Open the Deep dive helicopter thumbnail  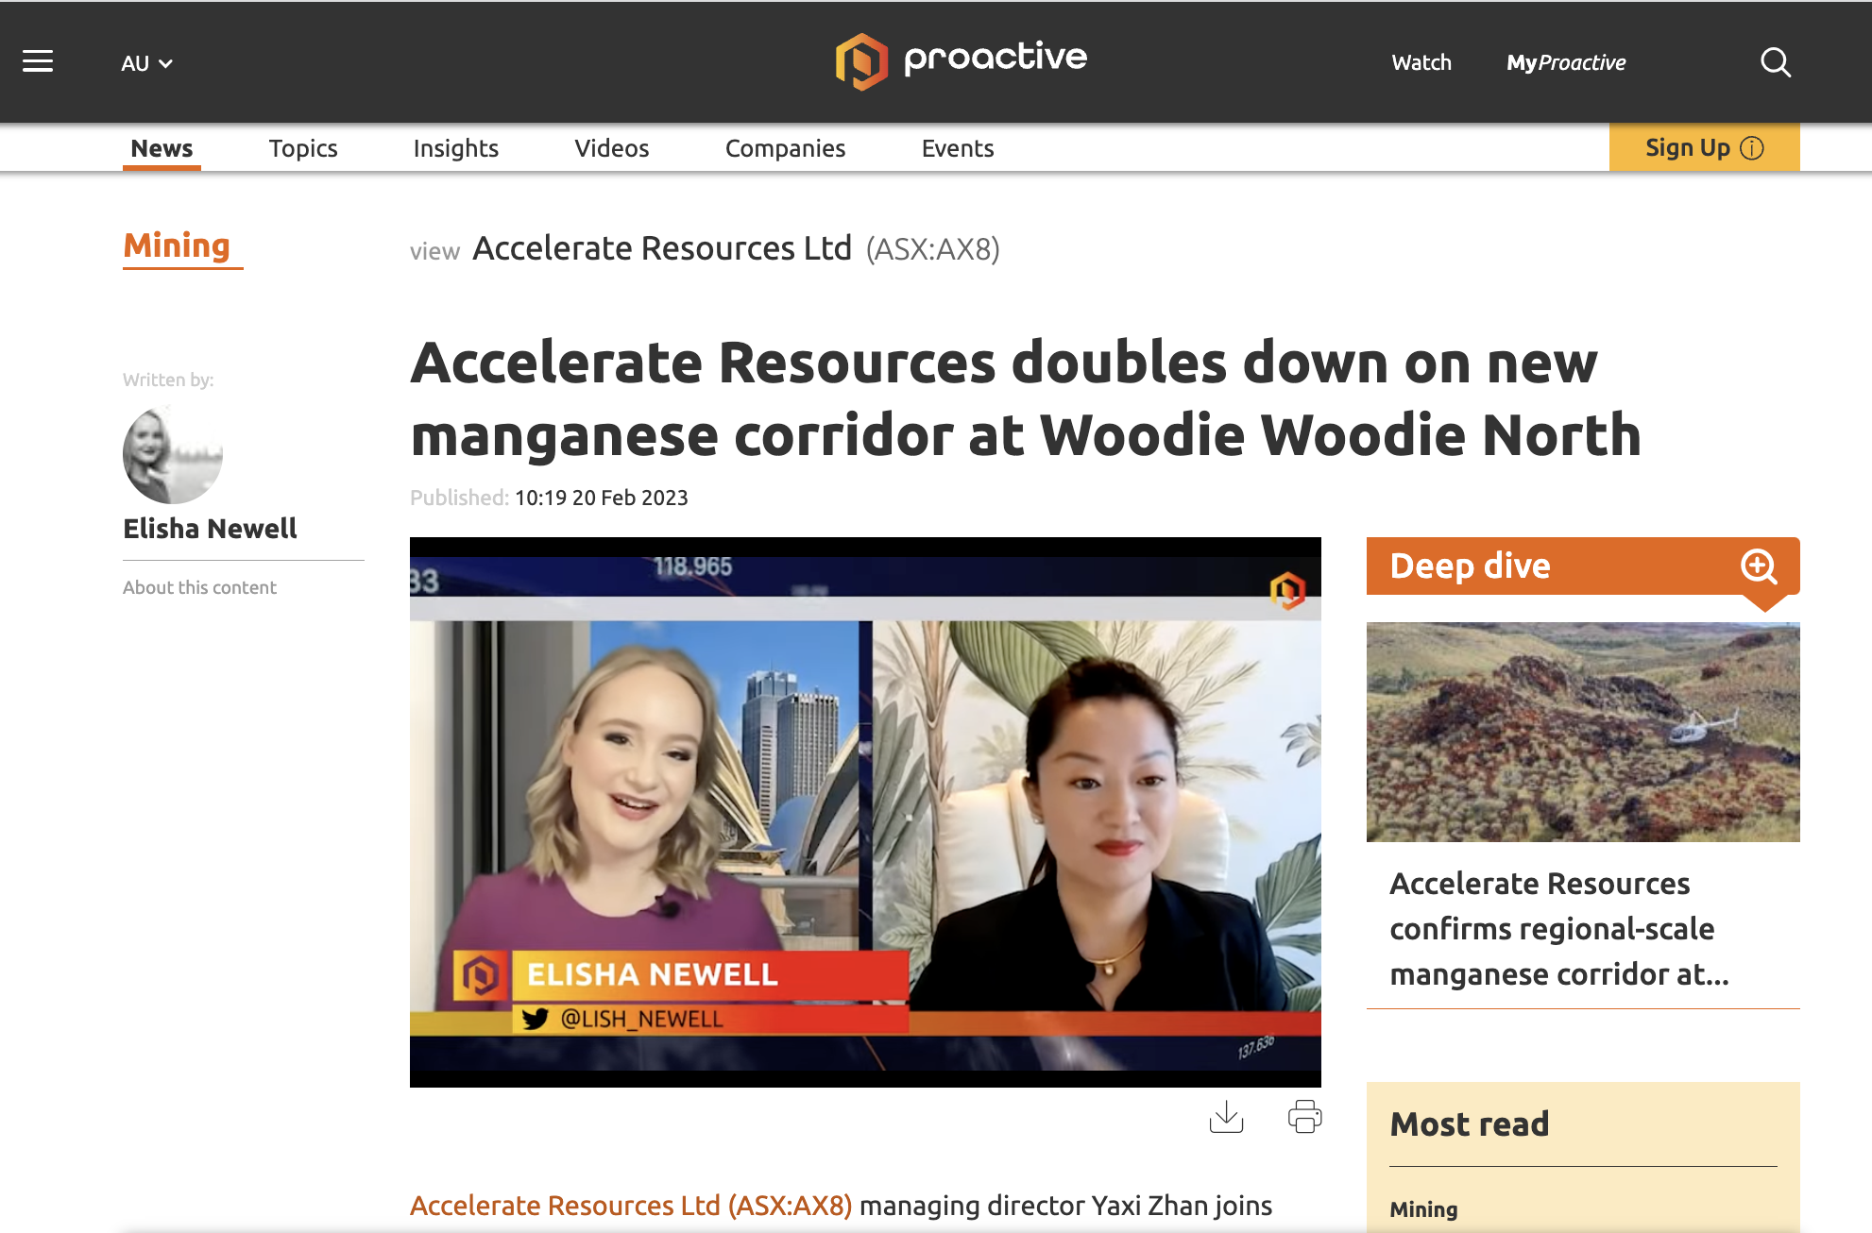point(1583,732)
